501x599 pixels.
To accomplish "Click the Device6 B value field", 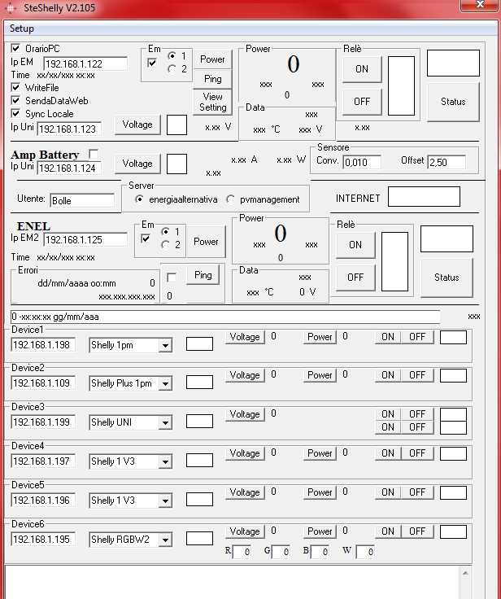I will (320, 552).
